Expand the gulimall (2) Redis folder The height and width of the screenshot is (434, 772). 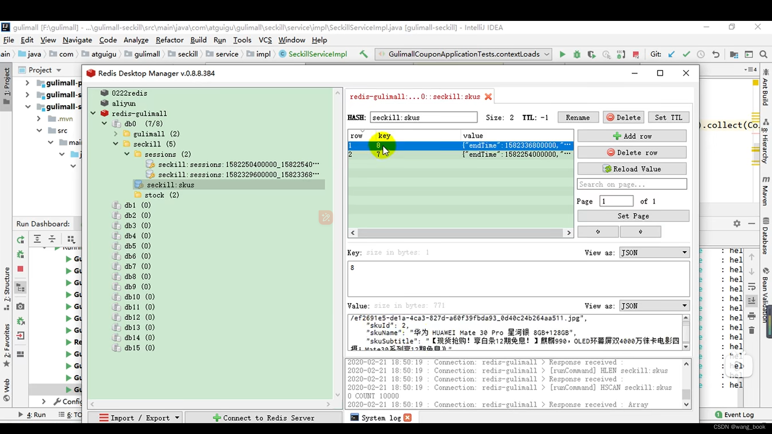click(116, 134)
